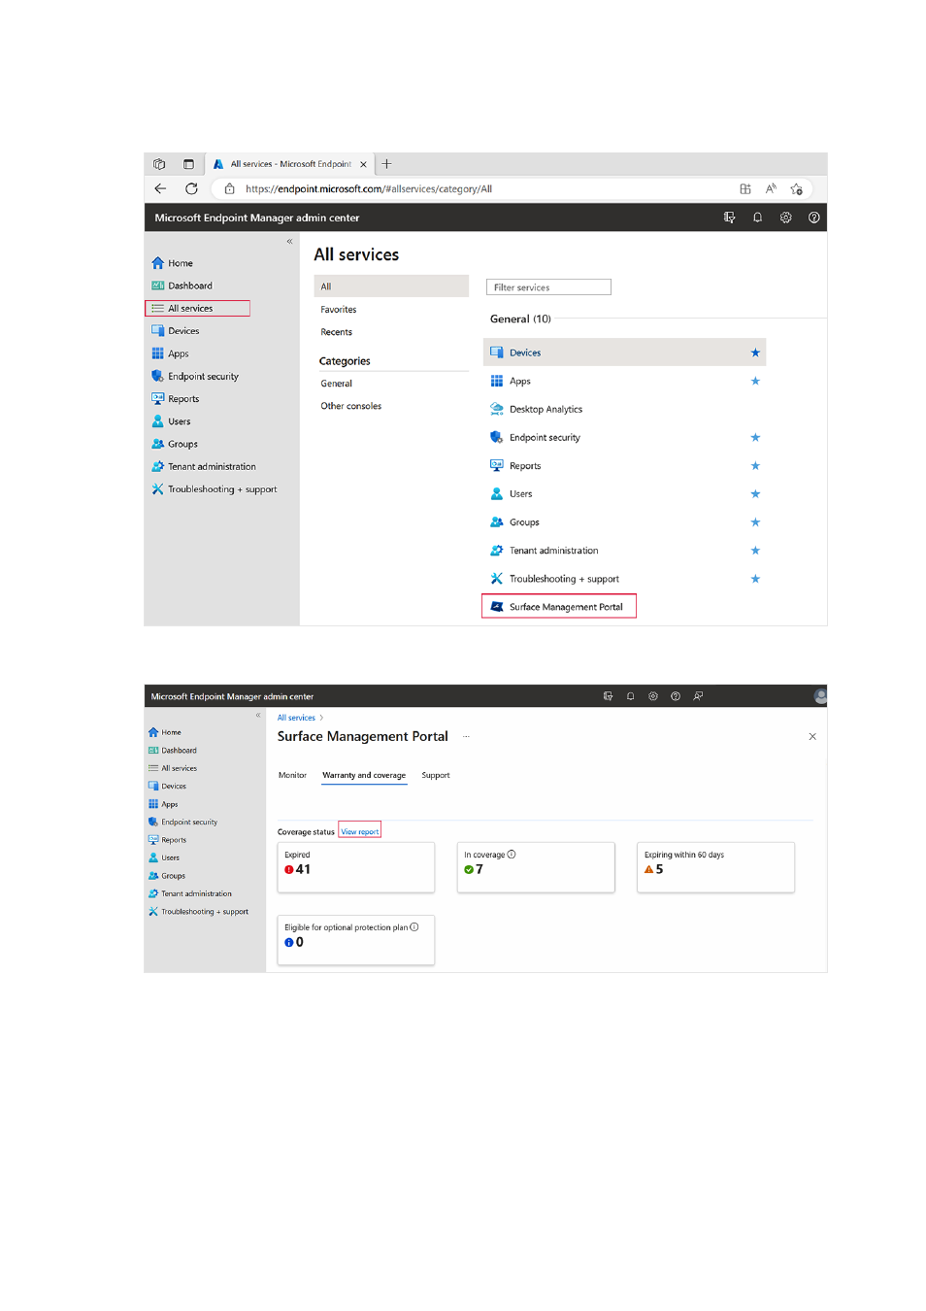Toggle favorite star for Endpoint security service
This screenshot has width=926, height=1311.
(755, 437)
